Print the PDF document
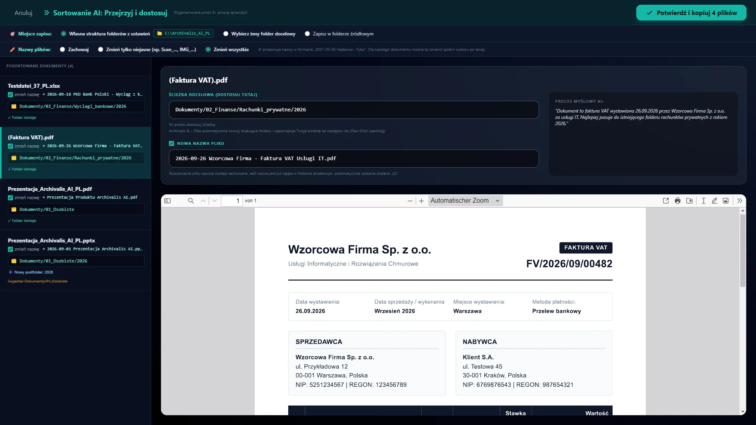The height and width of the screenshot is (425, 756). click(x=678, y=201)
